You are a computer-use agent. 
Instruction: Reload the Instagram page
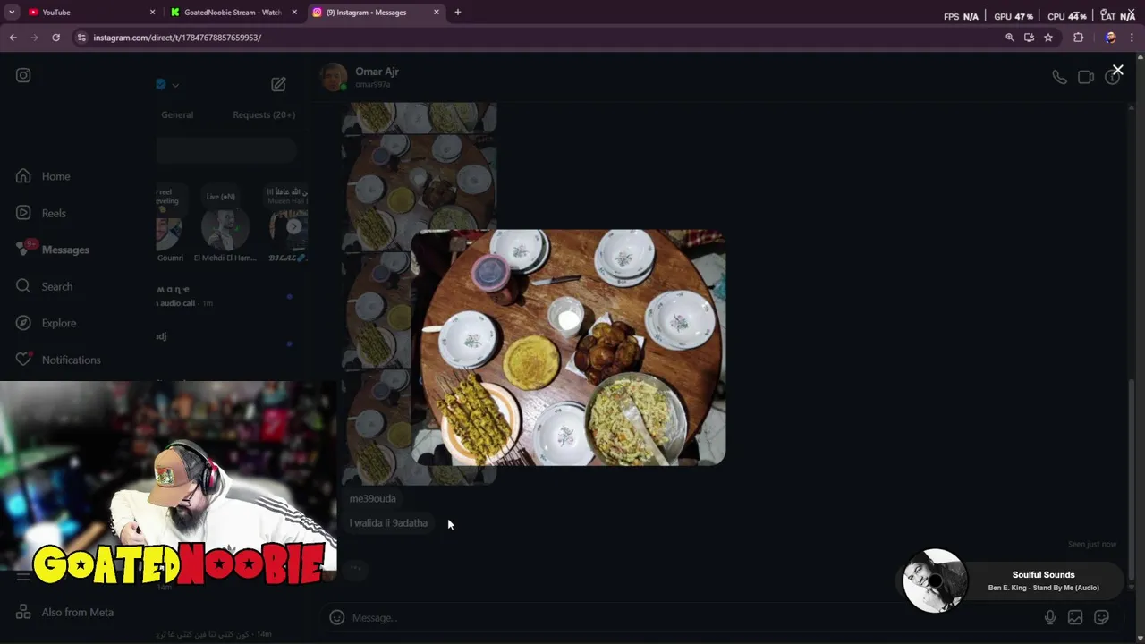click(x=55, y=38)
